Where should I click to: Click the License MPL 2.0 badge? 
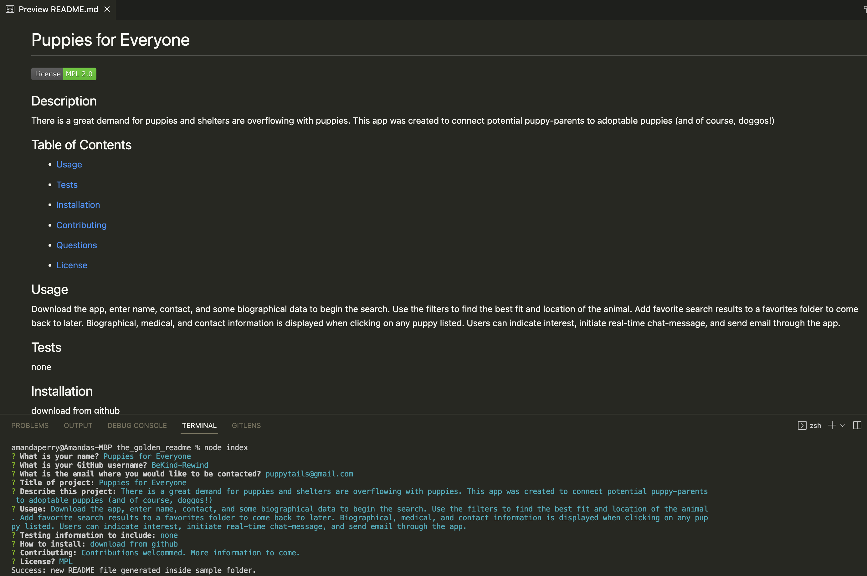64,74
